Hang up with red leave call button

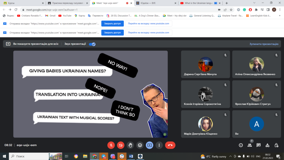(x=170, y=145)
